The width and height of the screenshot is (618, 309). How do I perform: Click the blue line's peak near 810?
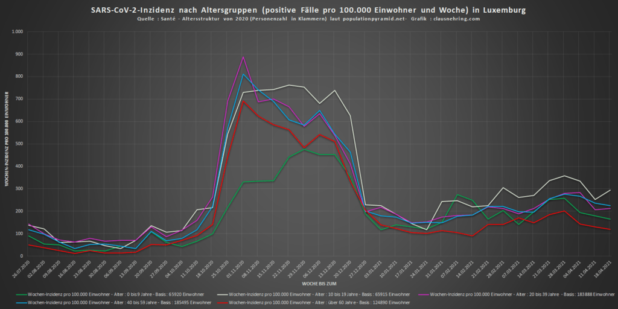click(x=243, y=74)
